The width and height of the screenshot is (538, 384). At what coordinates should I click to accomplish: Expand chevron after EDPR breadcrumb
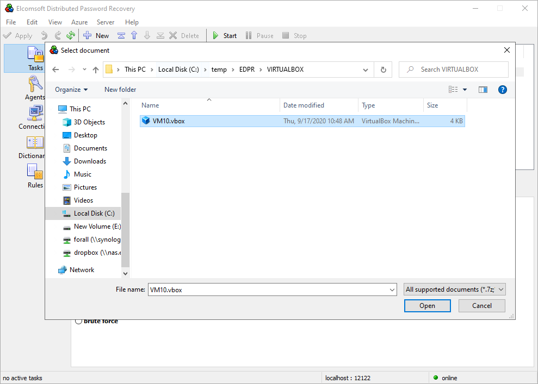tap(261, 70)
